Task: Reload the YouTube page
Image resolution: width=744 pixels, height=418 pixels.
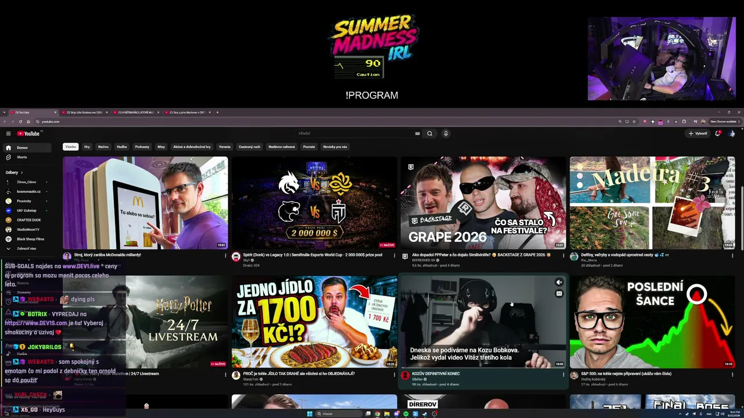Action: 20,121
